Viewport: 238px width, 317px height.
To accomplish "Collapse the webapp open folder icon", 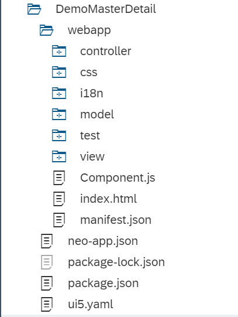I will coord(46,30).
